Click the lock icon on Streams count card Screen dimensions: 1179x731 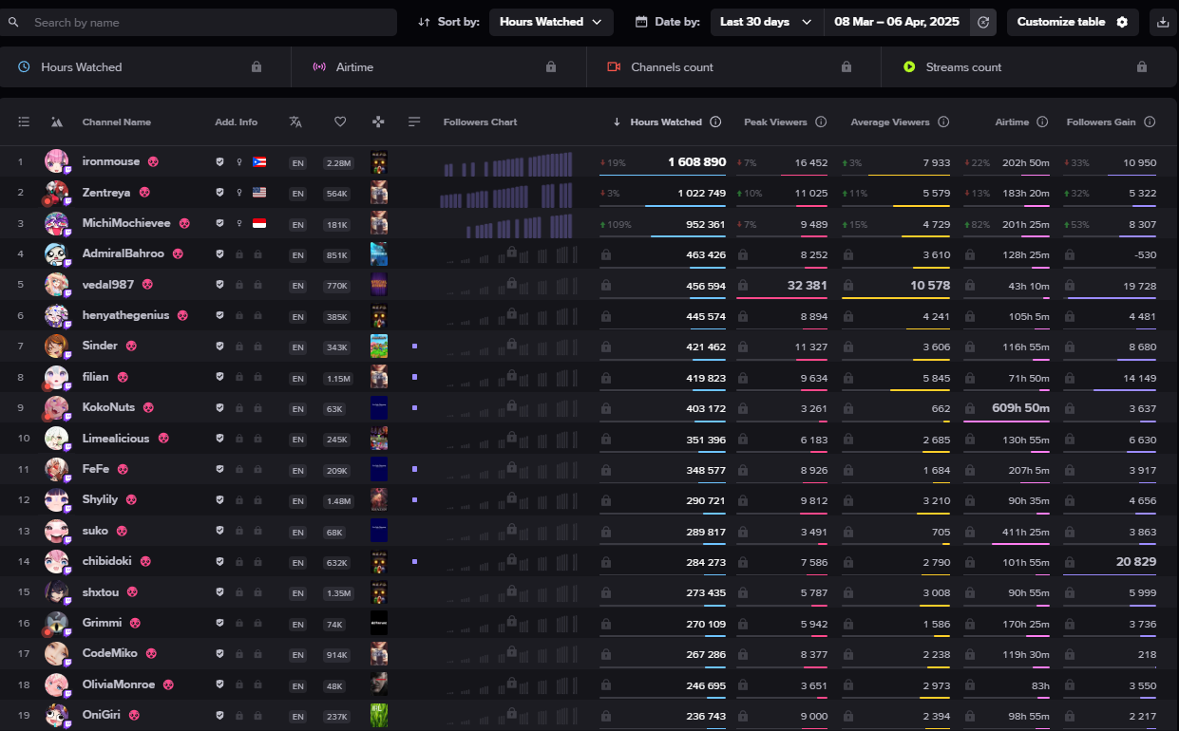1142,67
